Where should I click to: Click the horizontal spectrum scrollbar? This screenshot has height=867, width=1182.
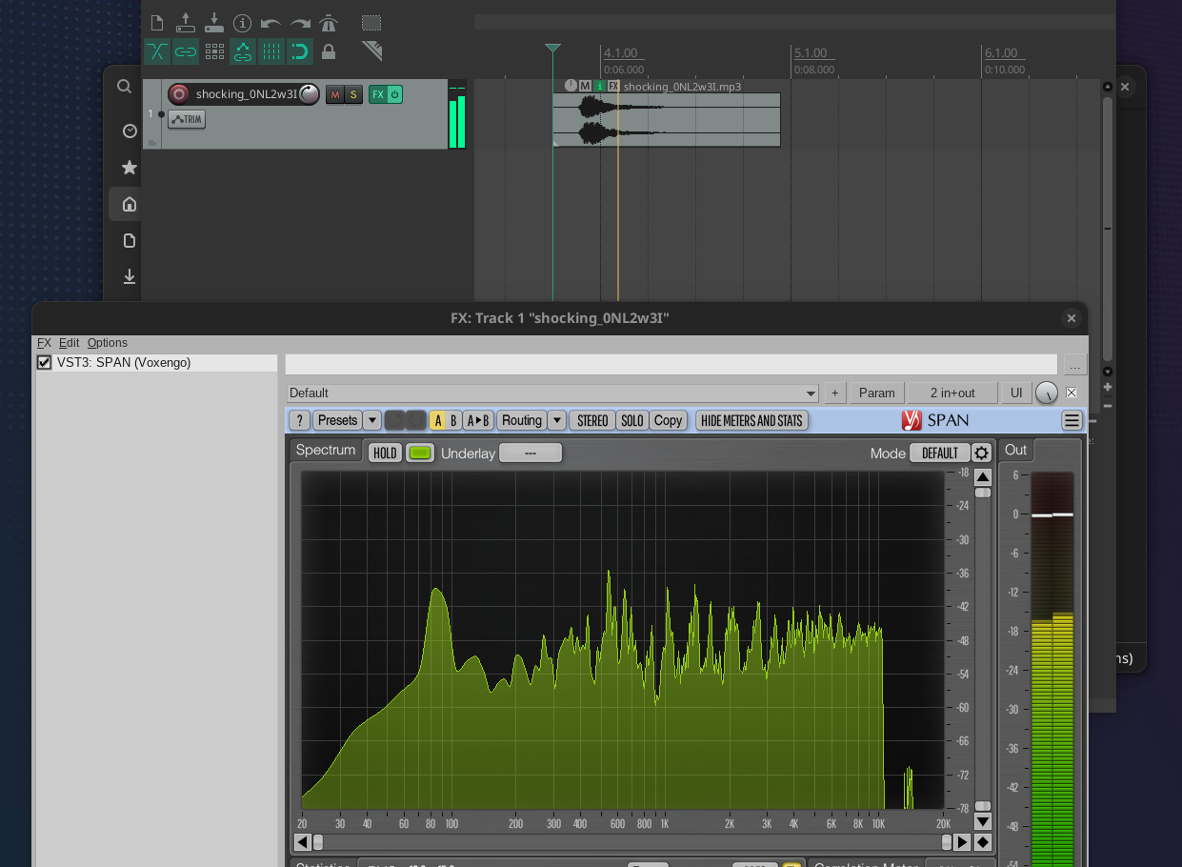pyautogui.click(x=631, y=842)
